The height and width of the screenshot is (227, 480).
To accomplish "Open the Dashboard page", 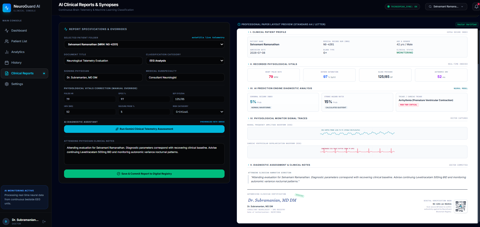I will coord(24,31).
